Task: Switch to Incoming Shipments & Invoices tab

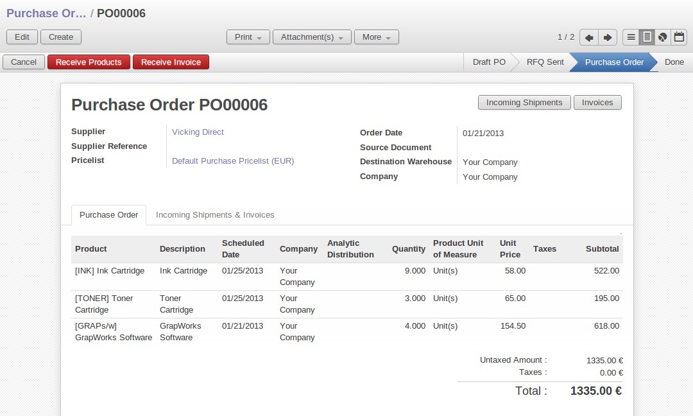Action: point(215,215)
